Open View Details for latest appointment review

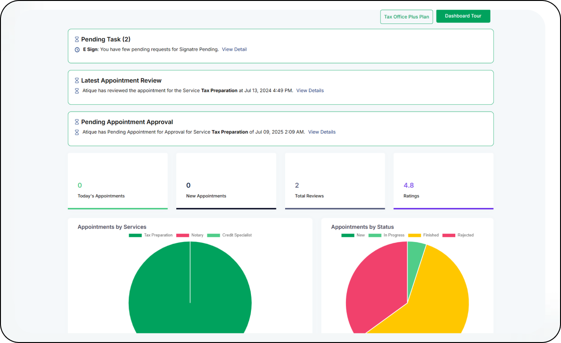[310, 91]
